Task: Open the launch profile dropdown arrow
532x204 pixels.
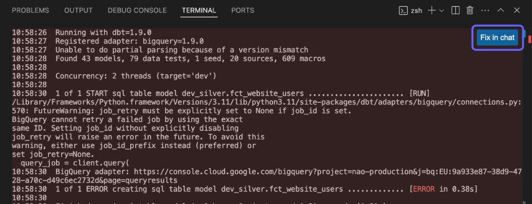Action: click(442, 11)
